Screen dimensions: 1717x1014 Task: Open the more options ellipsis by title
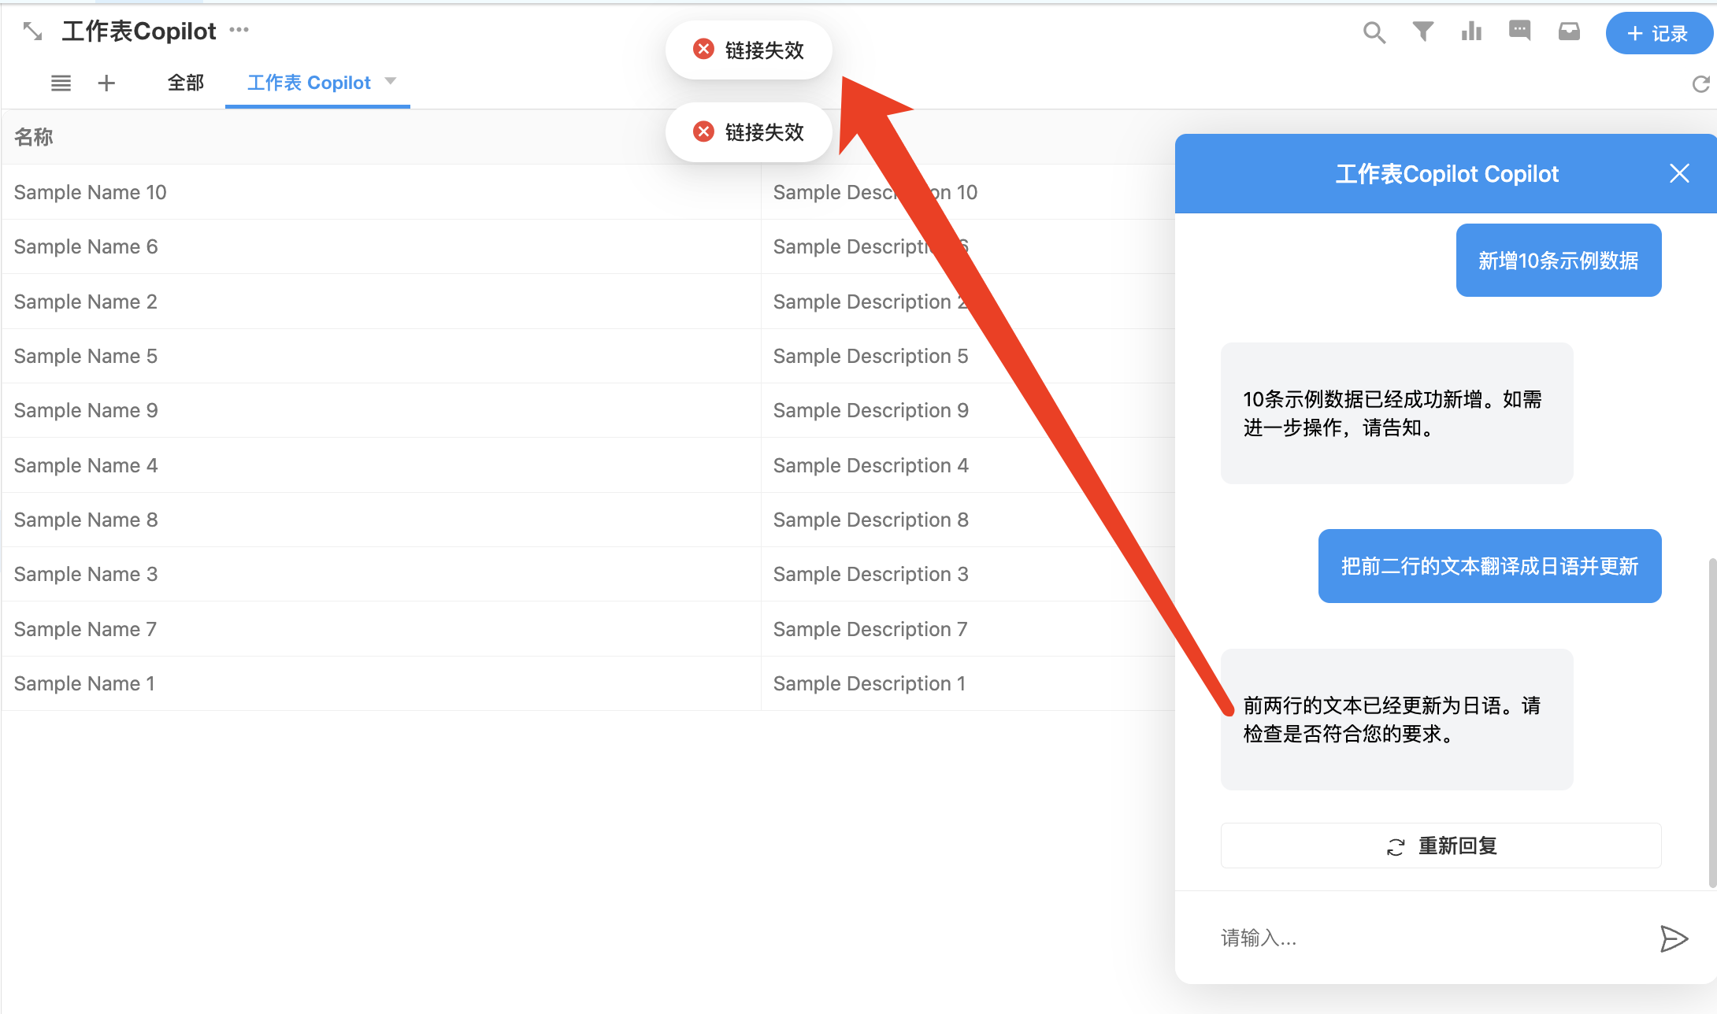(239, 30)
